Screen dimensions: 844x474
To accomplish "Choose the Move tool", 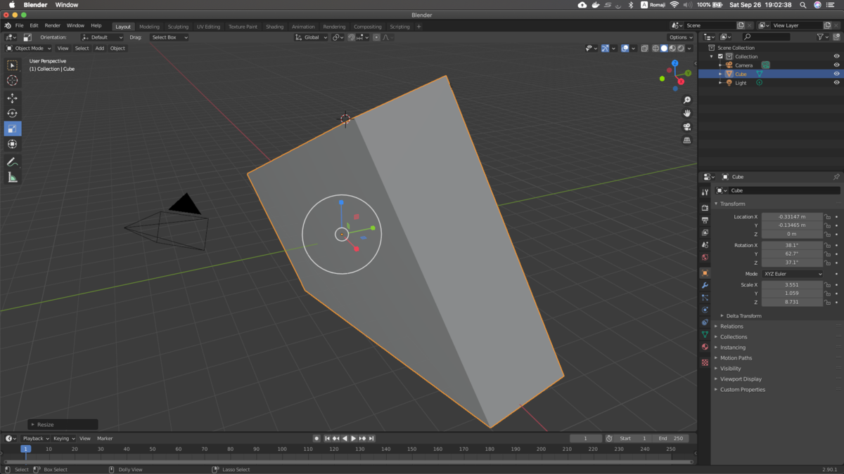I will click(x=12, y=98).
